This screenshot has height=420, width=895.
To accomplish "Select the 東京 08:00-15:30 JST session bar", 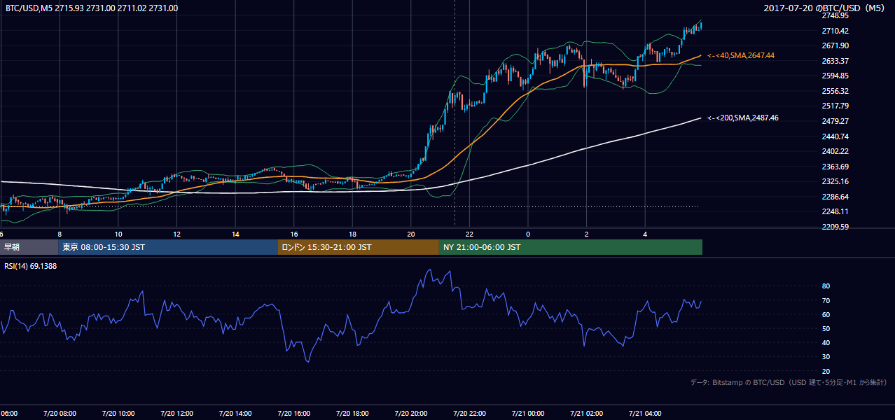I will coord(168,247).
